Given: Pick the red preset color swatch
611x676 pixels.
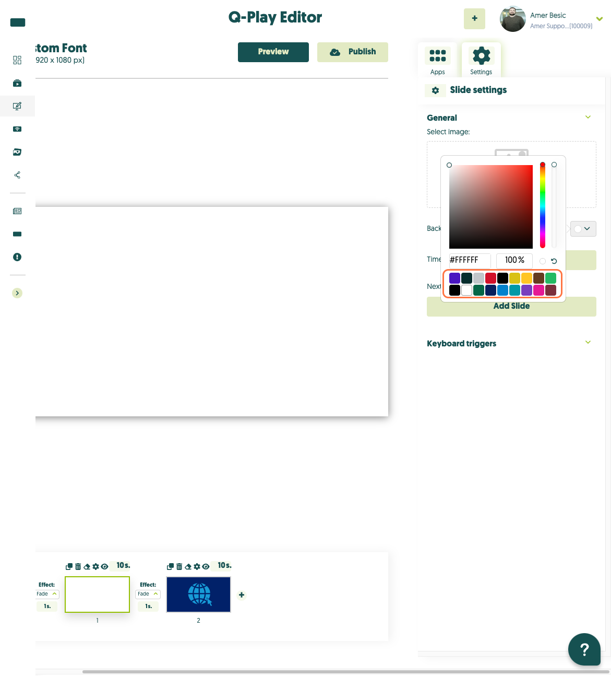Looking at the screenshot, I should pos(491,278).
